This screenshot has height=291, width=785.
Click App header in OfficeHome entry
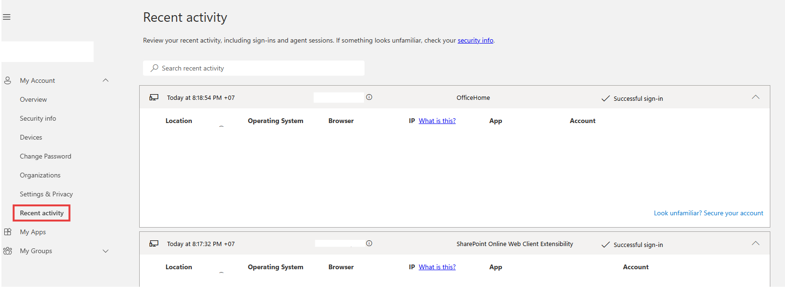[x=496, y=121]
